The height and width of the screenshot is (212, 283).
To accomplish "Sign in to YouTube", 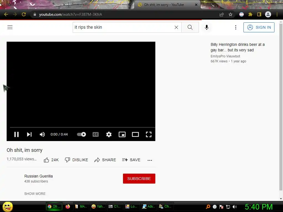I will [259, 27].
